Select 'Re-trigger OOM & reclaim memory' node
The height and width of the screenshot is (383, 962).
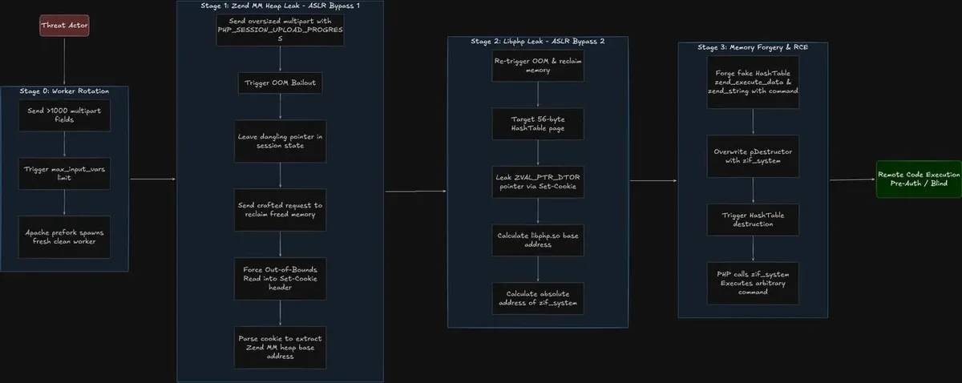538,66
